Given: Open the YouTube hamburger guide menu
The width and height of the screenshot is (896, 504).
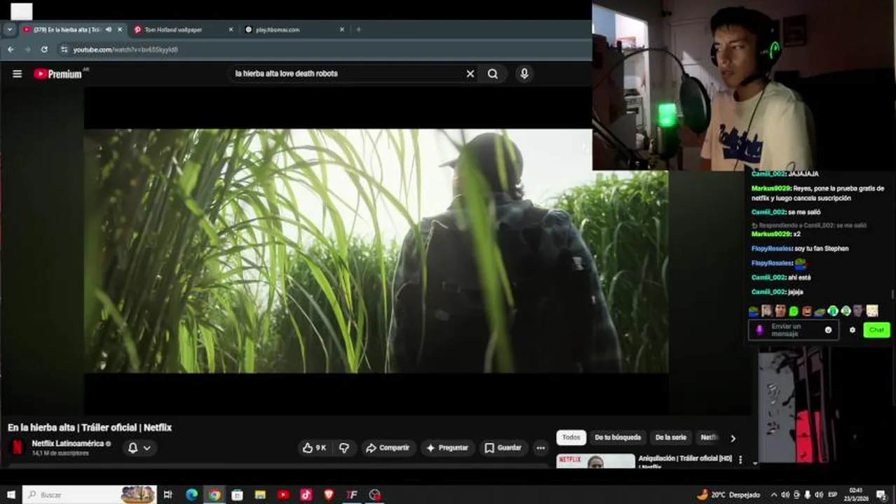Looking at the screenshot, I should point(17,73).
